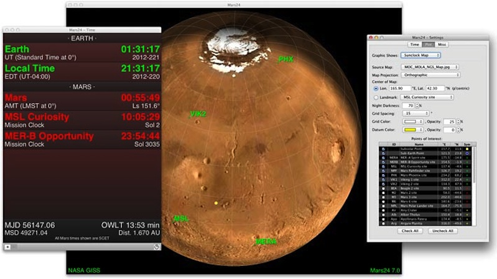Switch to the Misc tab in Settings
Viewport: 497px width, 279px height.
coord(442,45)
